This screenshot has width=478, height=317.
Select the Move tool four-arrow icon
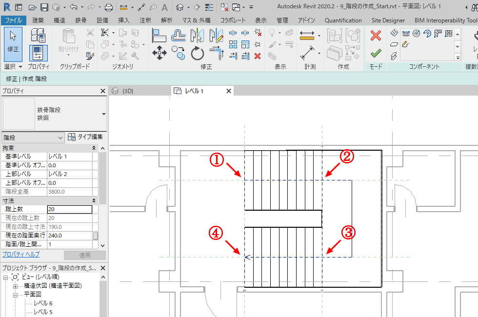coord(159,53)
